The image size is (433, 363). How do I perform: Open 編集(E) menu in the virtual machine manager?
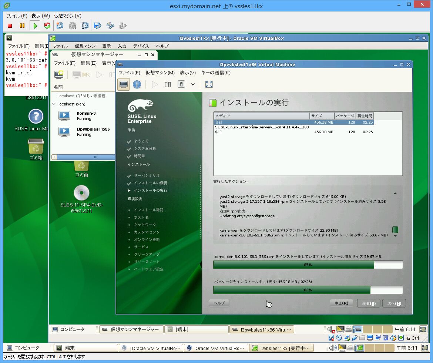[x=89, y=63]
